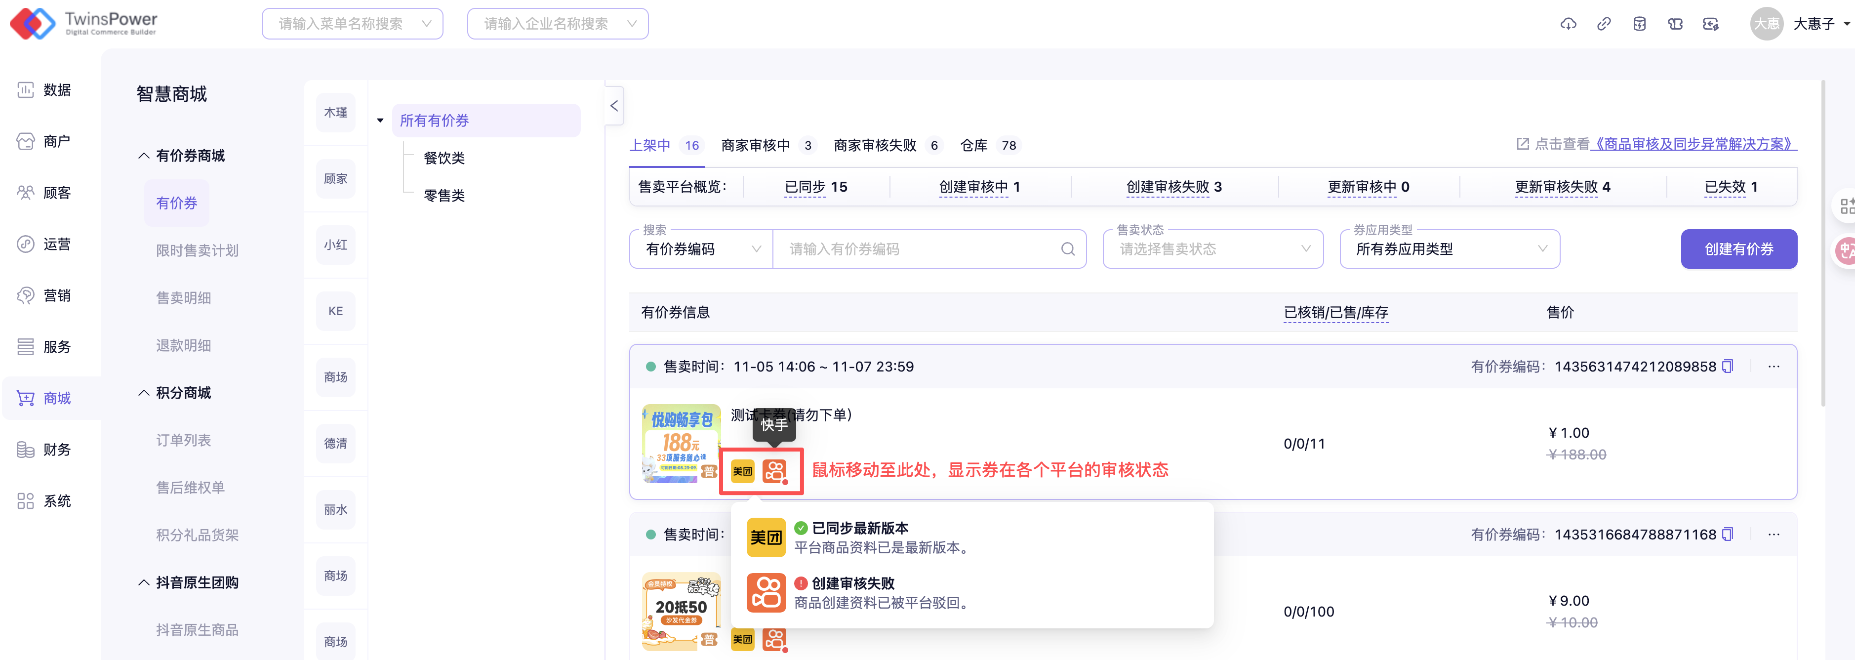Click the link chain icon in header
This screenshot has width=1855, height=660.
tap(1604, 24)
